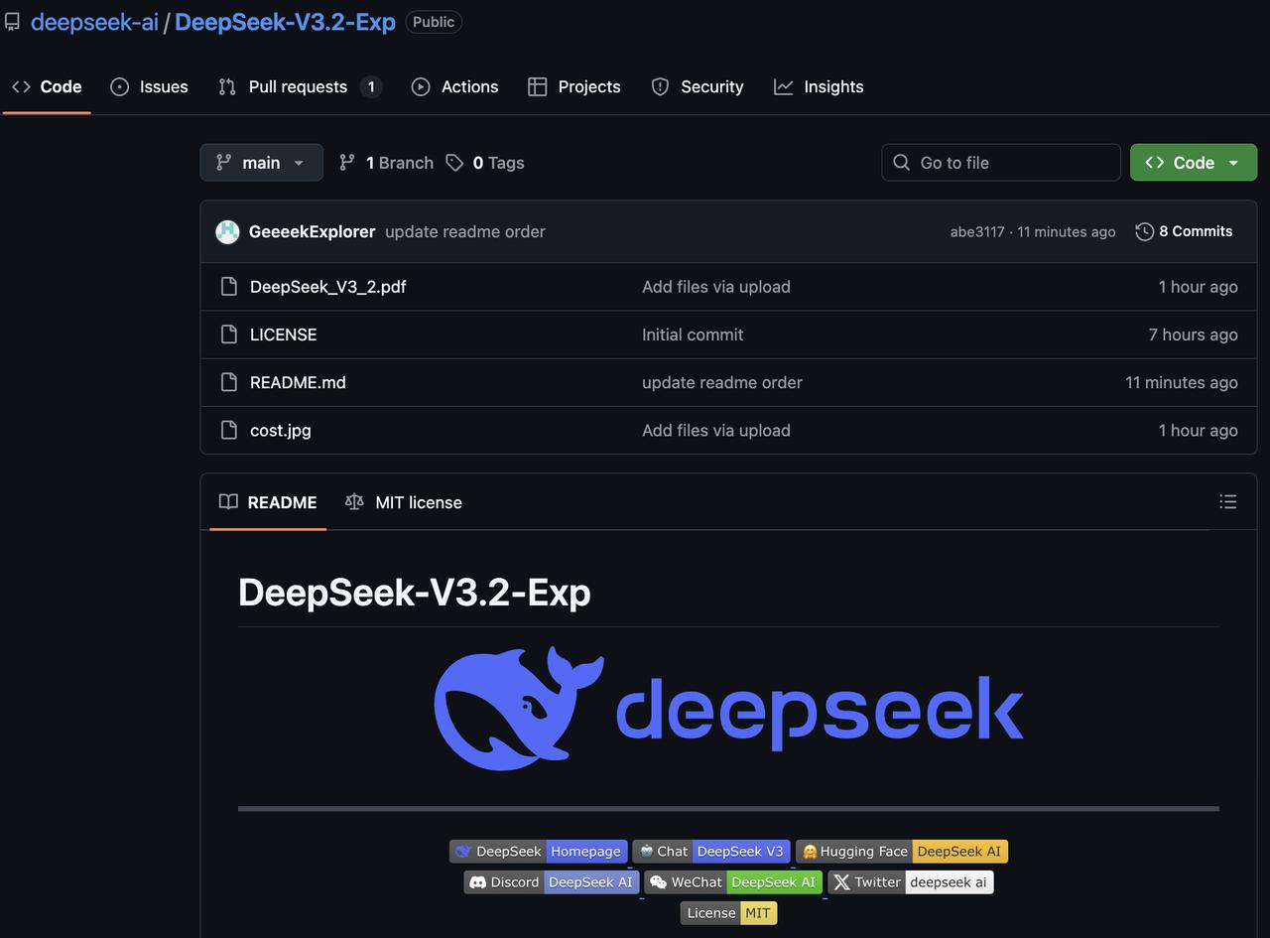1270x938 pixels.
Task: Click the 1 hour ago timestamp for DeepSeek_V3_2.pdf
Action: (1199, 287)
